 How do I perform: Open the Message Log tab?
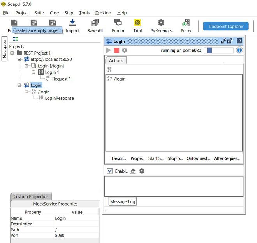pyautogui.click(x=123, y=201)
